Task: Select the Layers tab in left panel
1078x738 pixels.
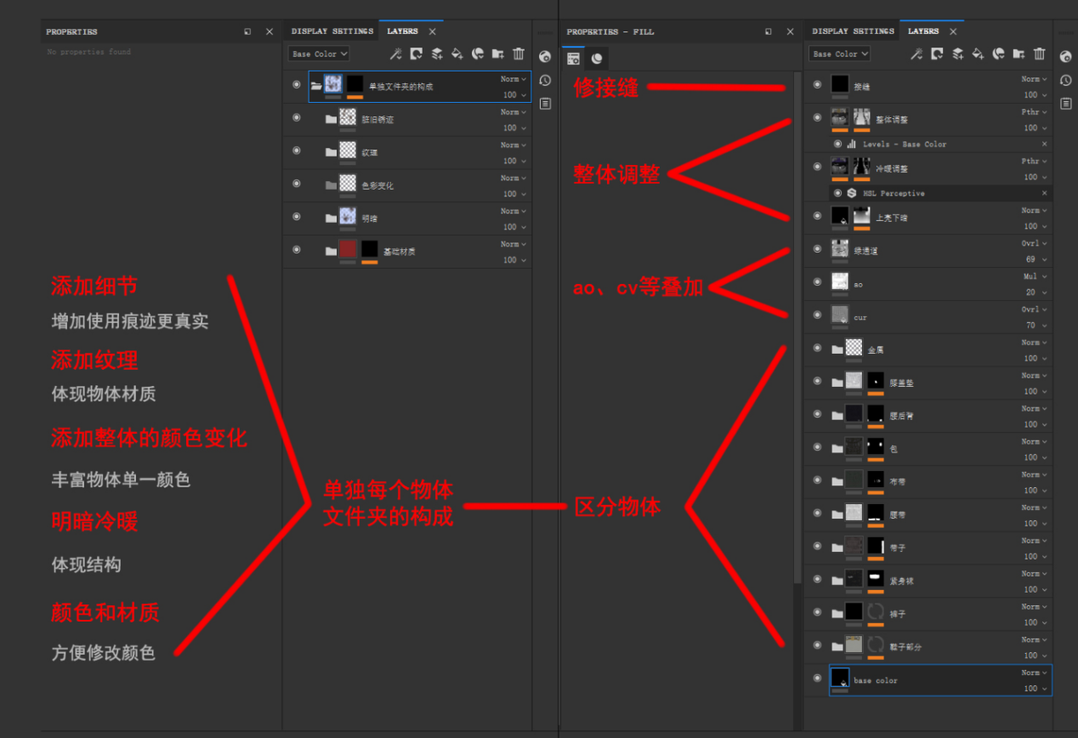Action: coord(402,31)
